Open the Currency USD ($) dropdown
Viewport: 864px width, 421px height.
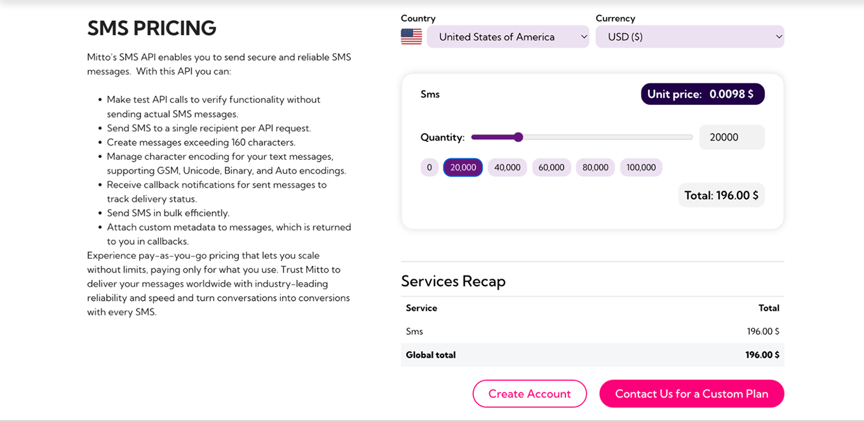690,37
